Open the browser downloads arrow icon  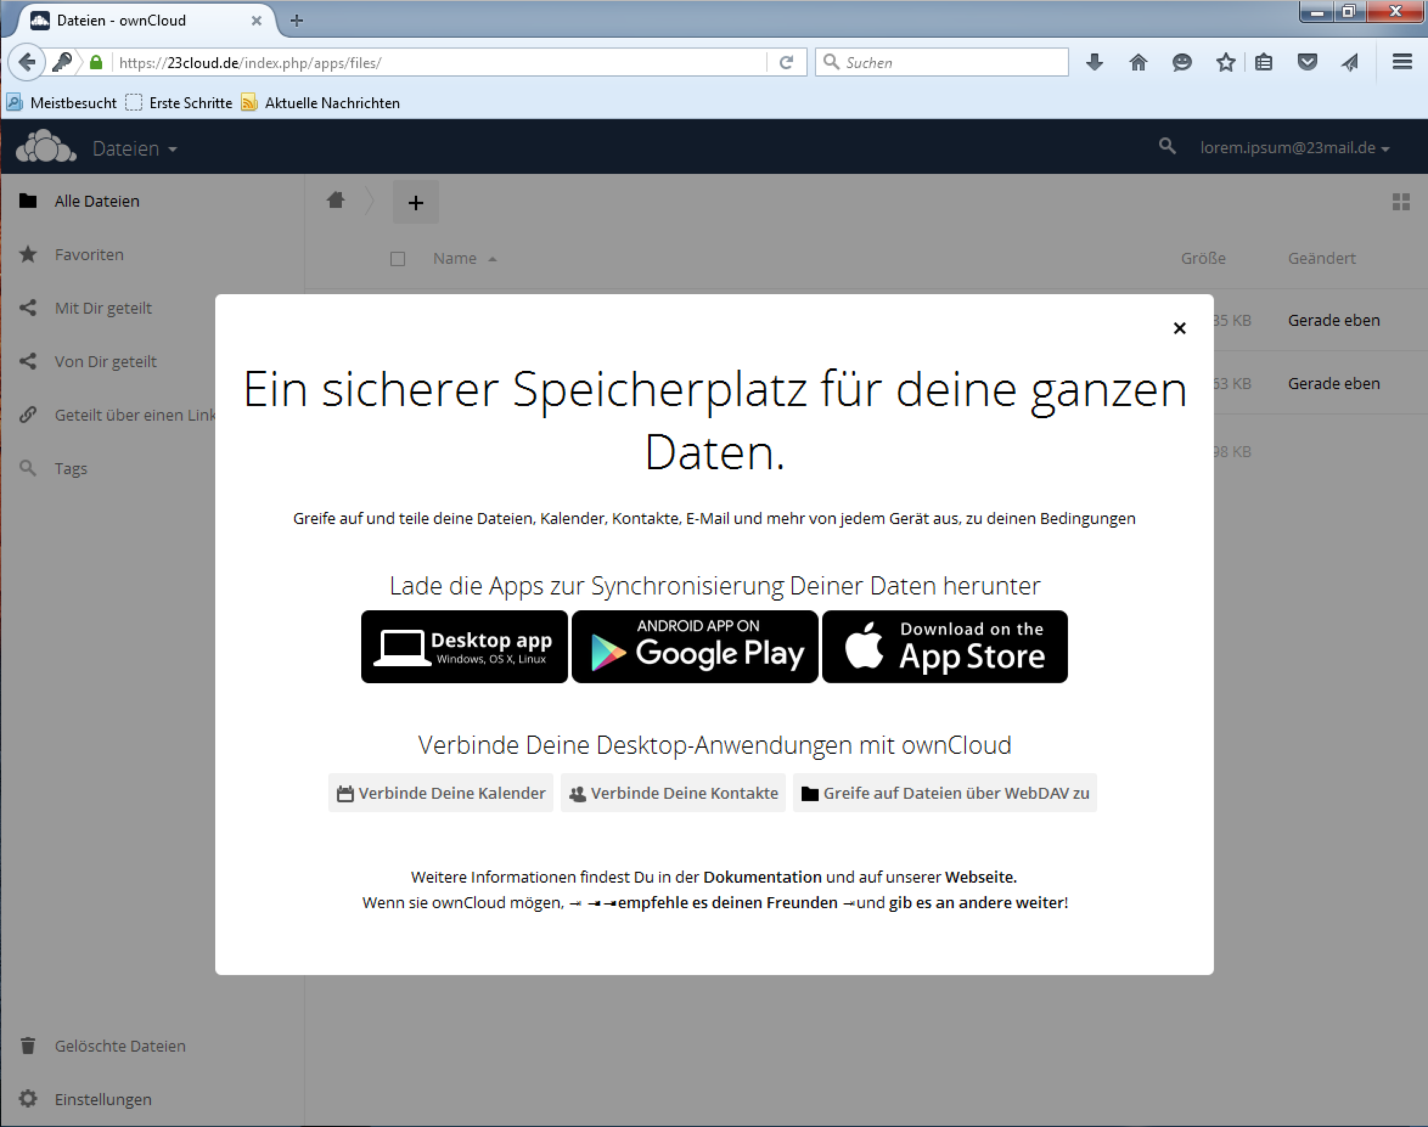pyautogui.click(x=1095, y=62)
